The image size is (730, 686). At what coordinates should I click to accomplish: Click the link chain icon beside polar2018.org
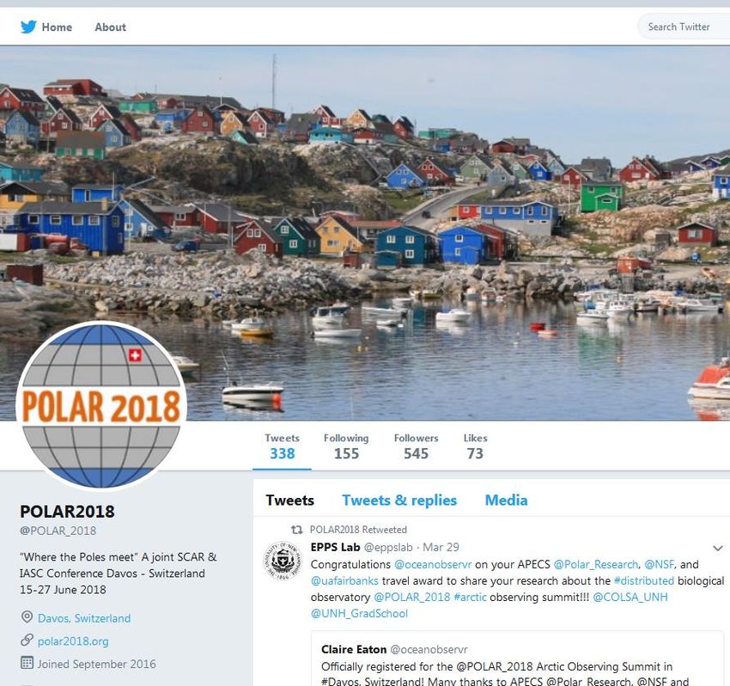point(27,640)
